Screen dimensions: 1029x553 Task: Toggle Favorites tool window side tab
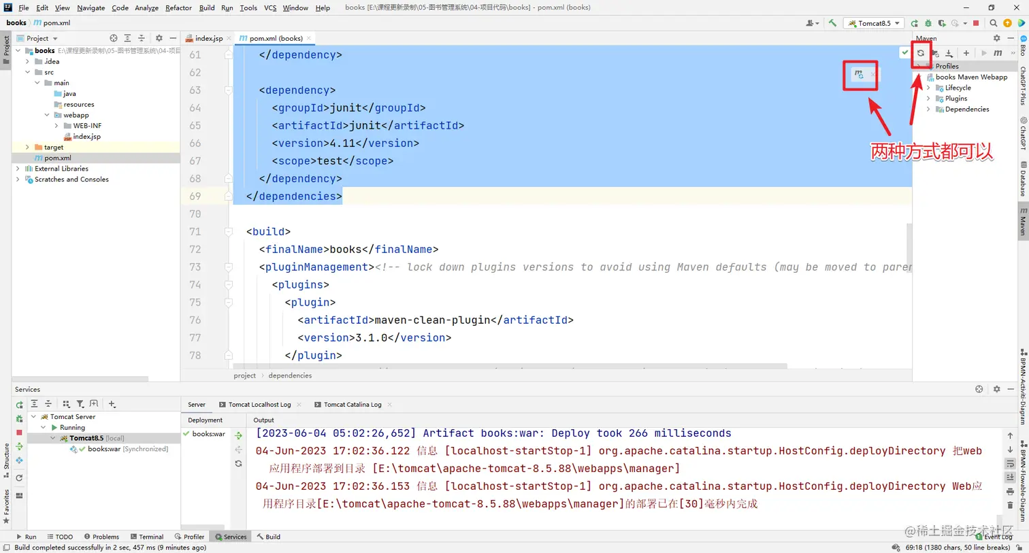point(6,507)
